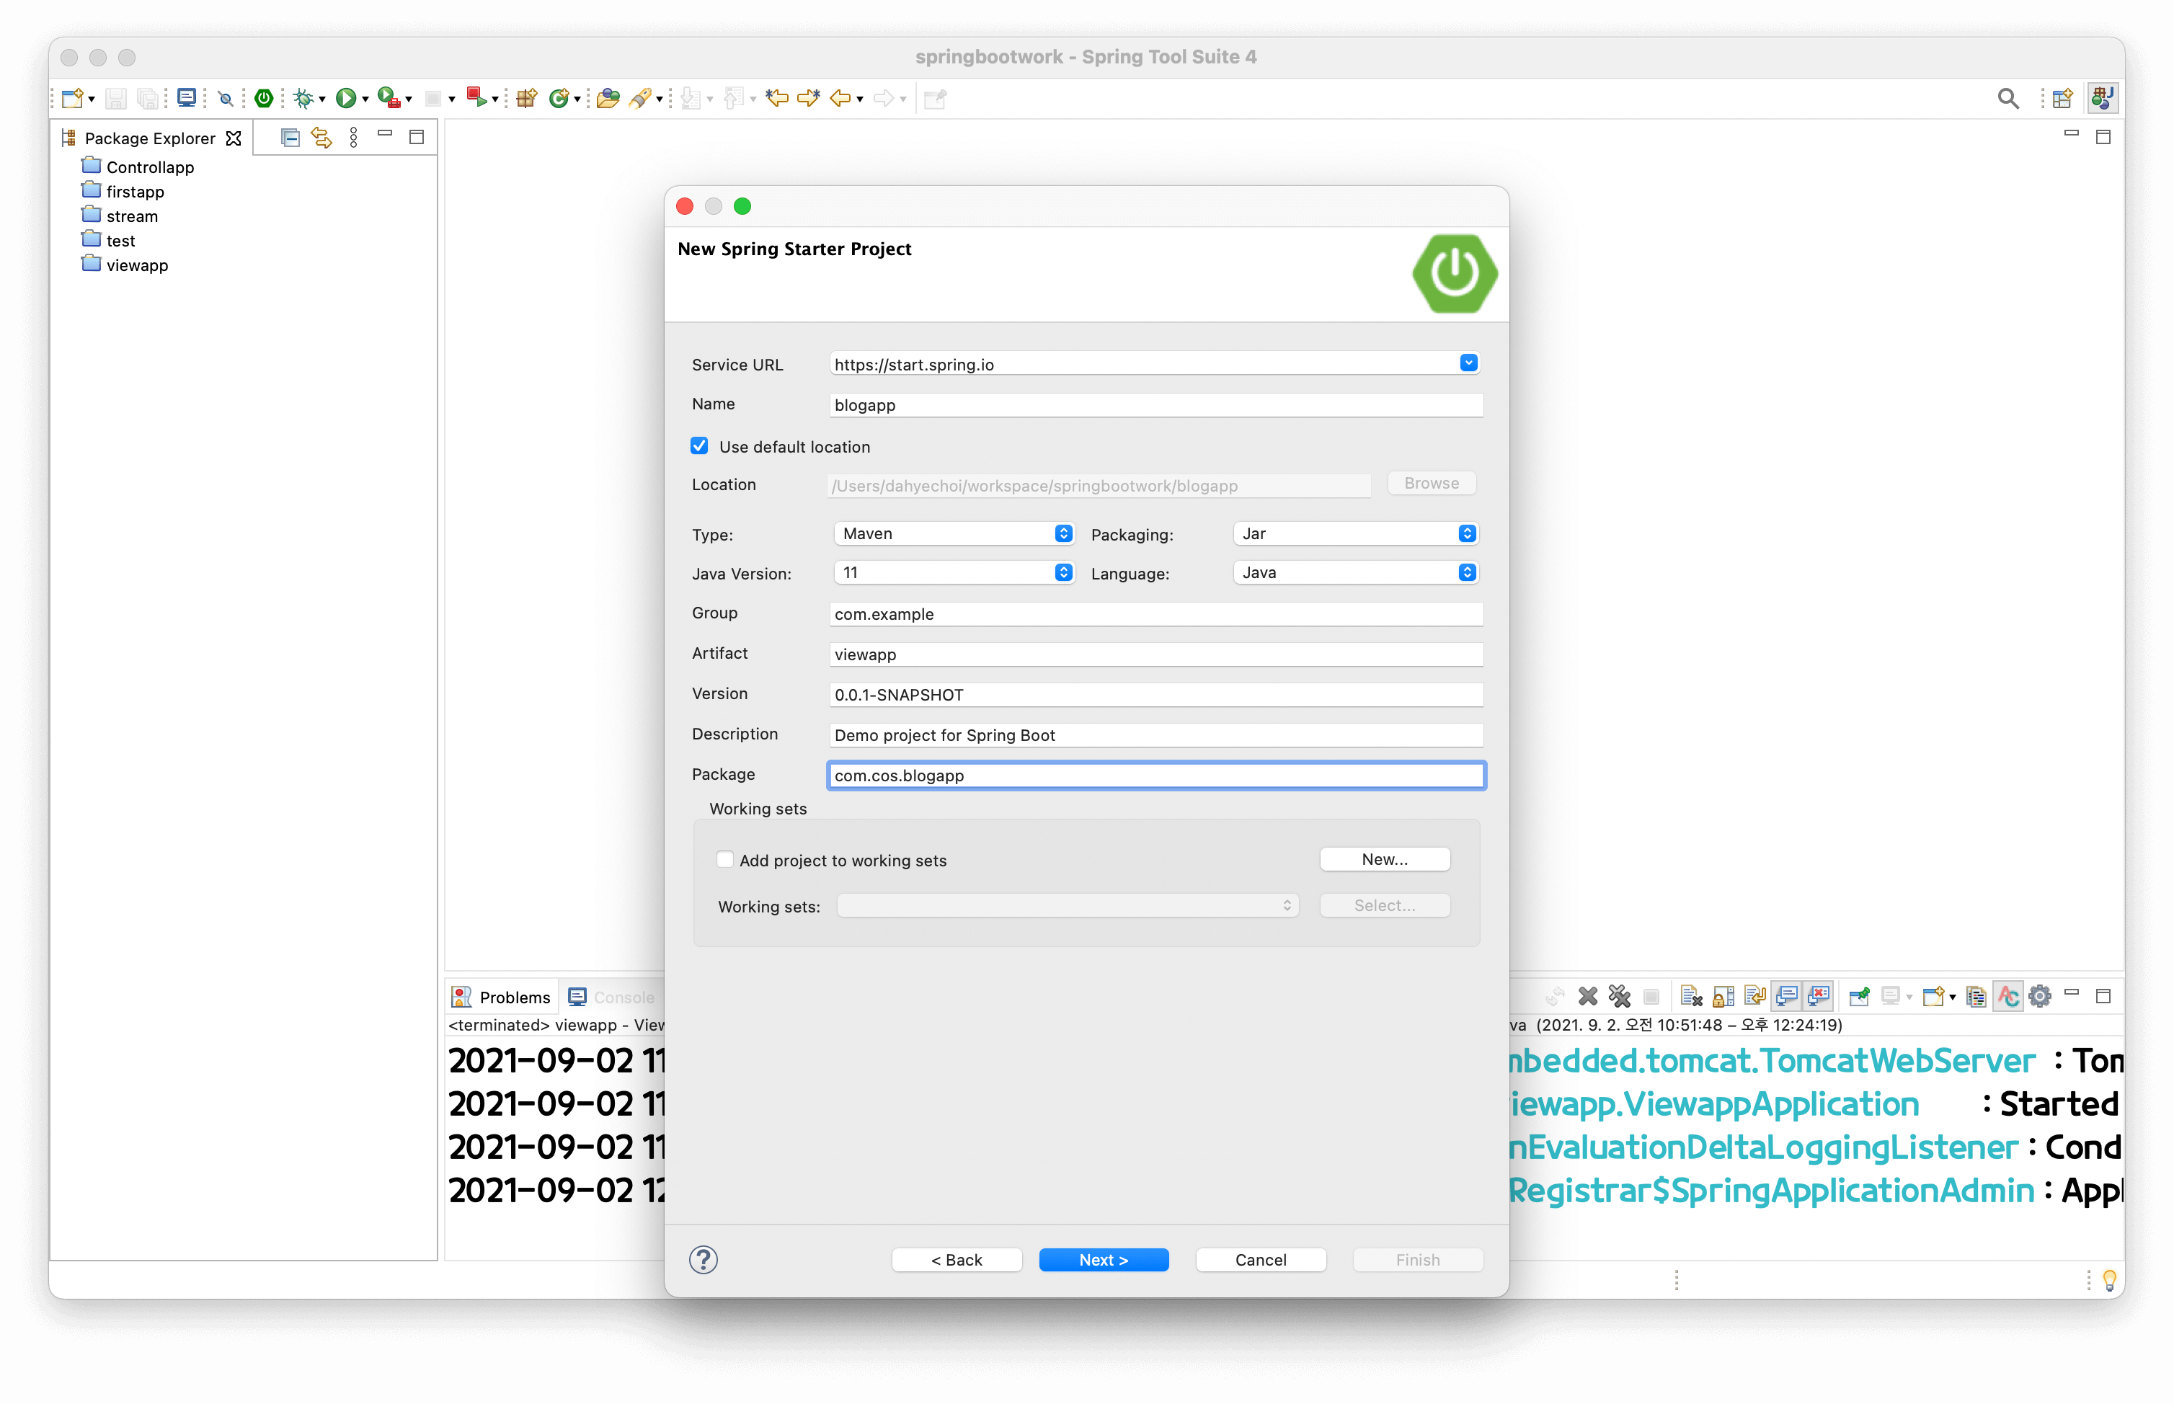Click the lightbulb tip icon in status bar
Screen dimensions: 2174x1404
(x=2109, y=1280)
